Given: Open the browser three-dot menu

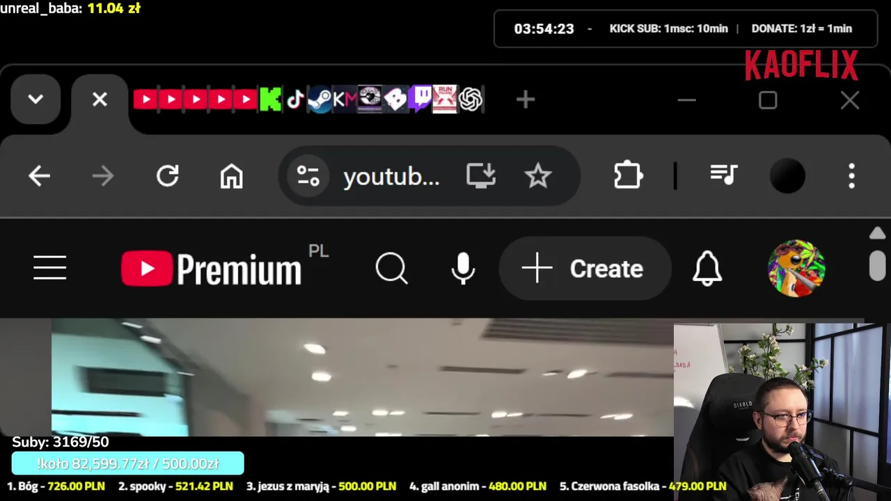Looking at the screenshot, I should [x=851, y=176].
